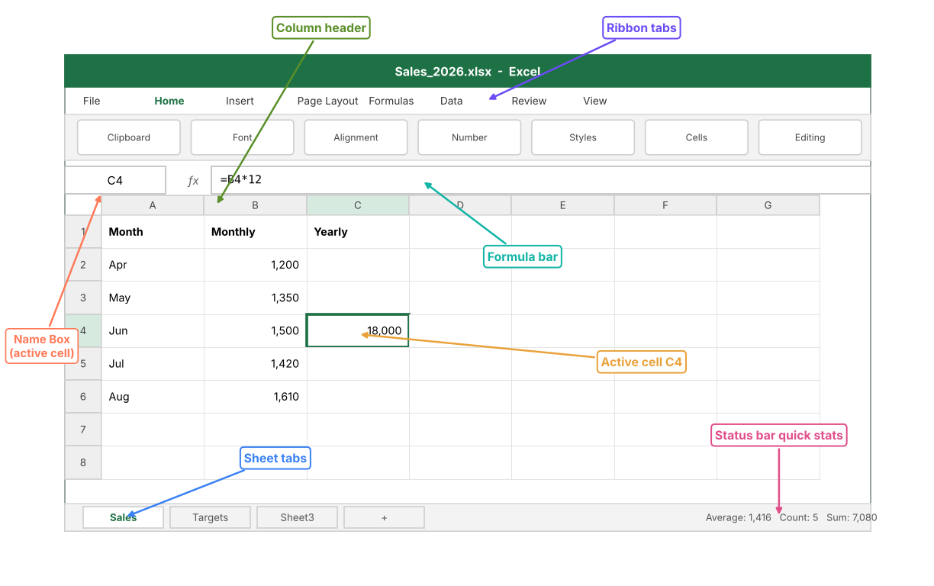Select the cell with value 1,350
Screen dimensions: 934x586
(x=255, y=298)
